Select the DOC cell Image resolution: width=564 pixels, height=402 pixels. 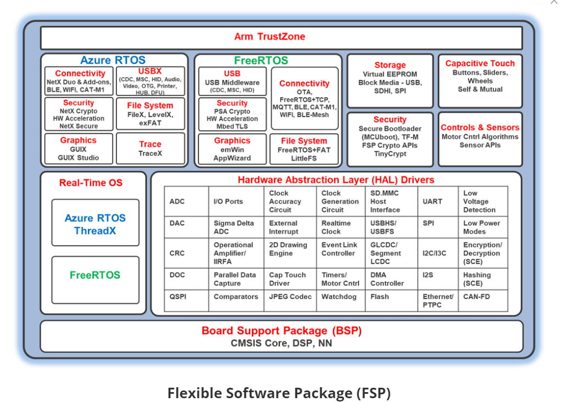click(x=186, y=279)
